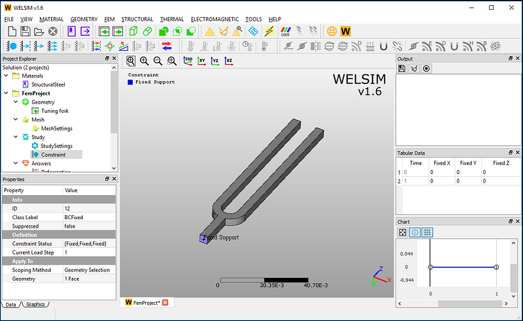Click the Save project icon
Screen dimensions: 523x321
24,31
